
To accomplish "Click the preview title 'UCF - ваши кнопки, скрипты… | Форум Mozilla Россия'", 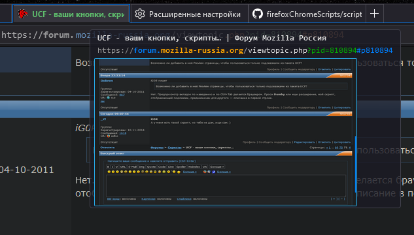I will [x=212, y=39].
